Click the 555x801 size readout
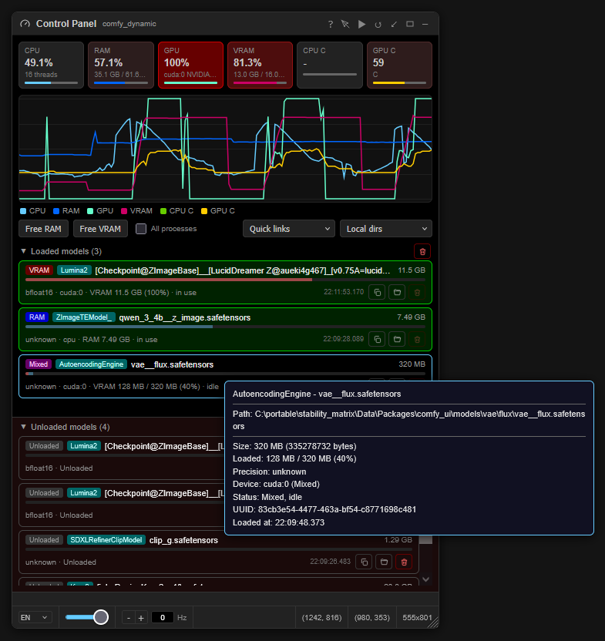Image resolution: width=605 pixels, height=641 pixels. tap(417, 618)
